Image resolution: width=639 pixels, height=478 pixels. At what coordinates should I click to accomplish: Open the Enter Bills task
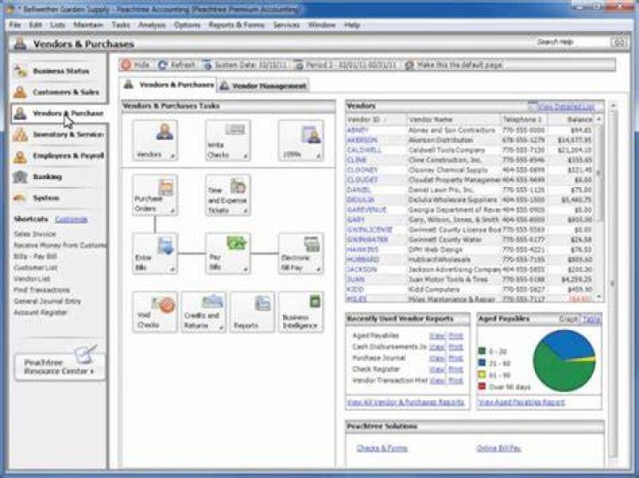(x=154, y=254)
